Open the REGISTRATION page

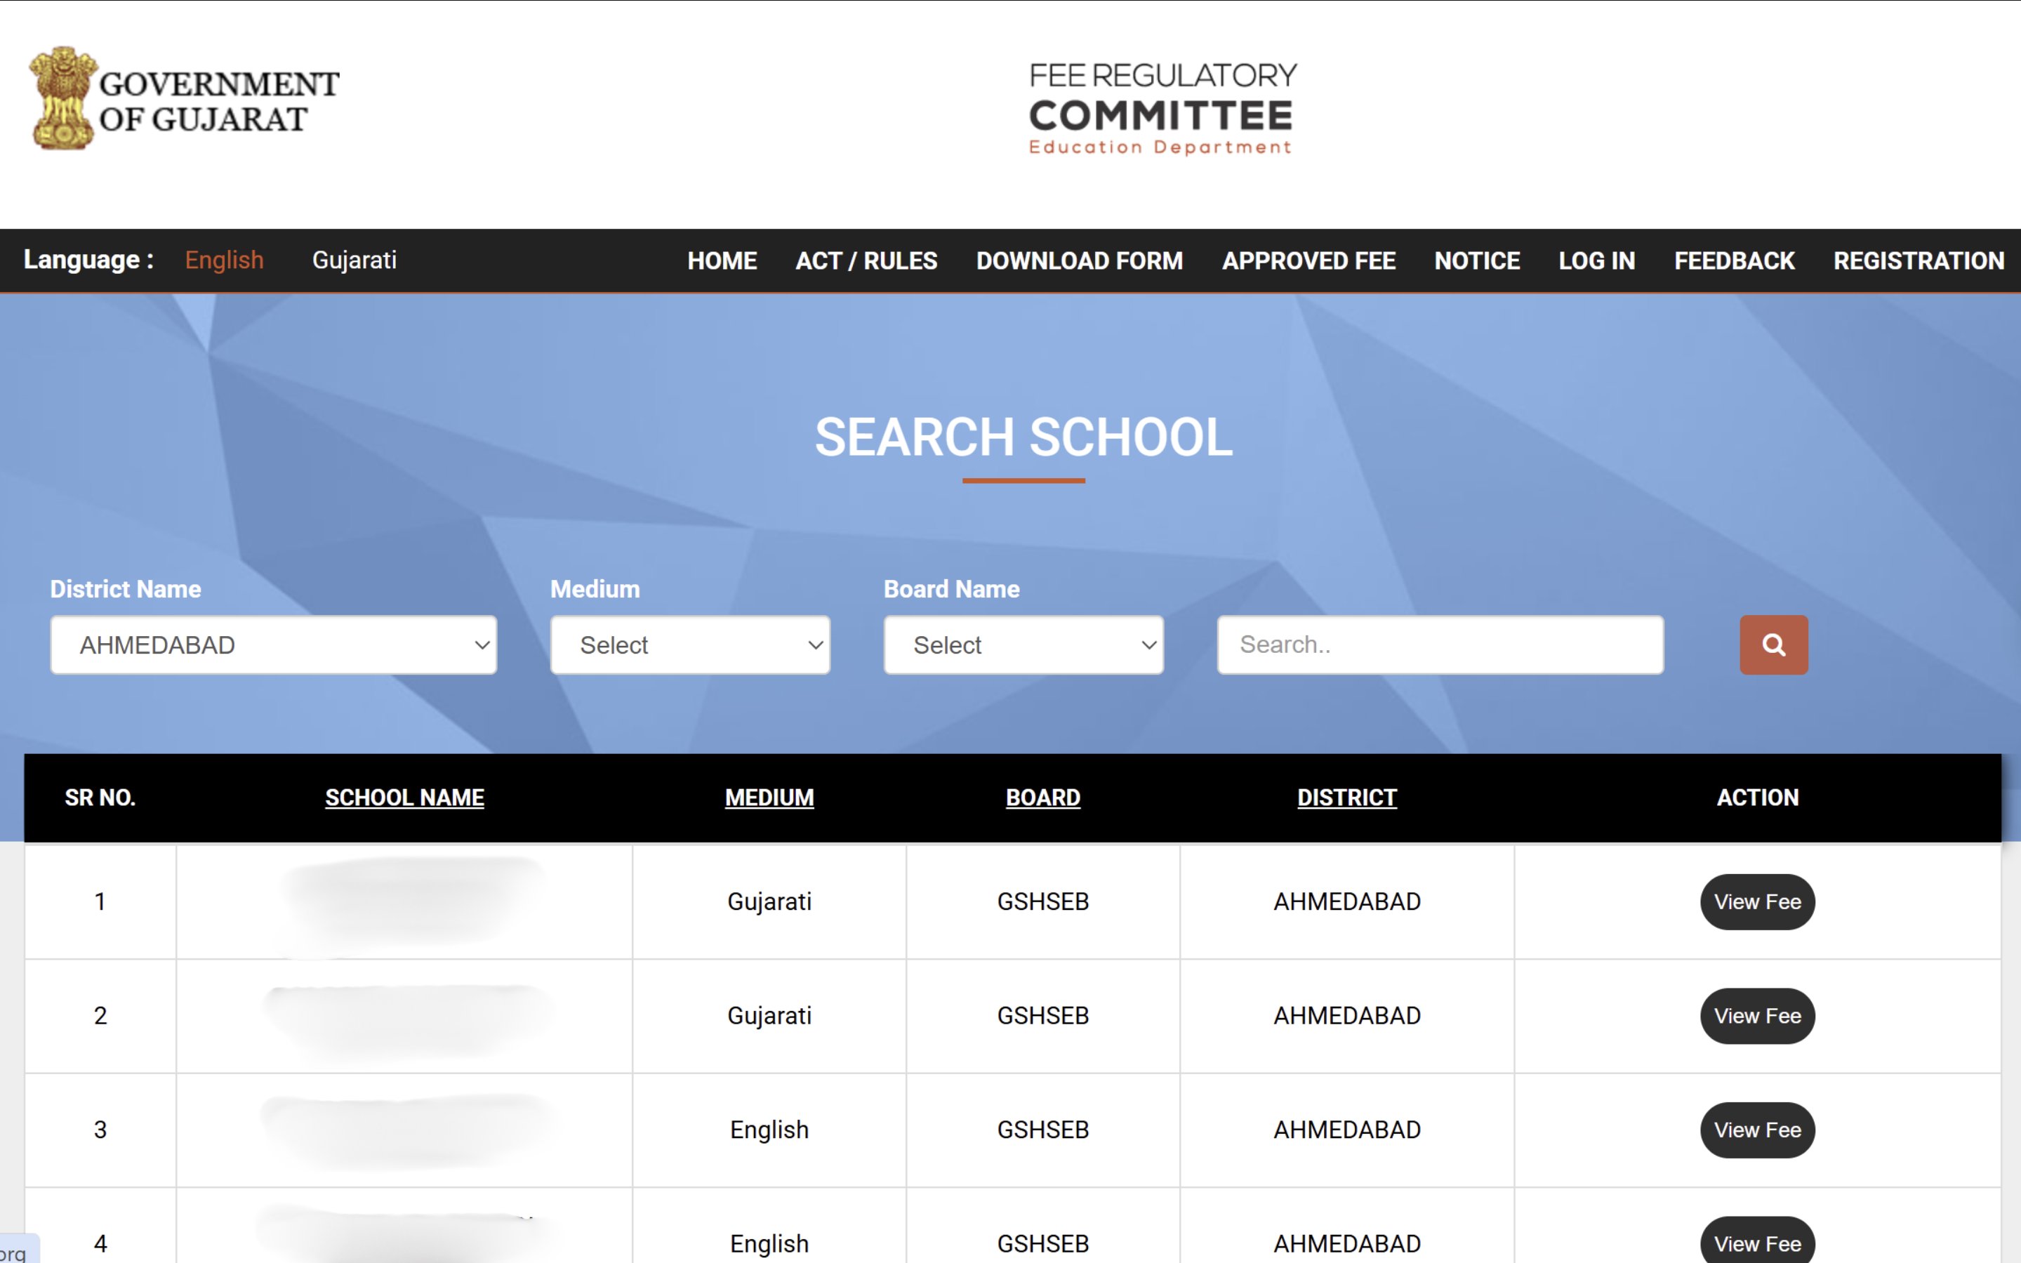(x=1919, y=260)
